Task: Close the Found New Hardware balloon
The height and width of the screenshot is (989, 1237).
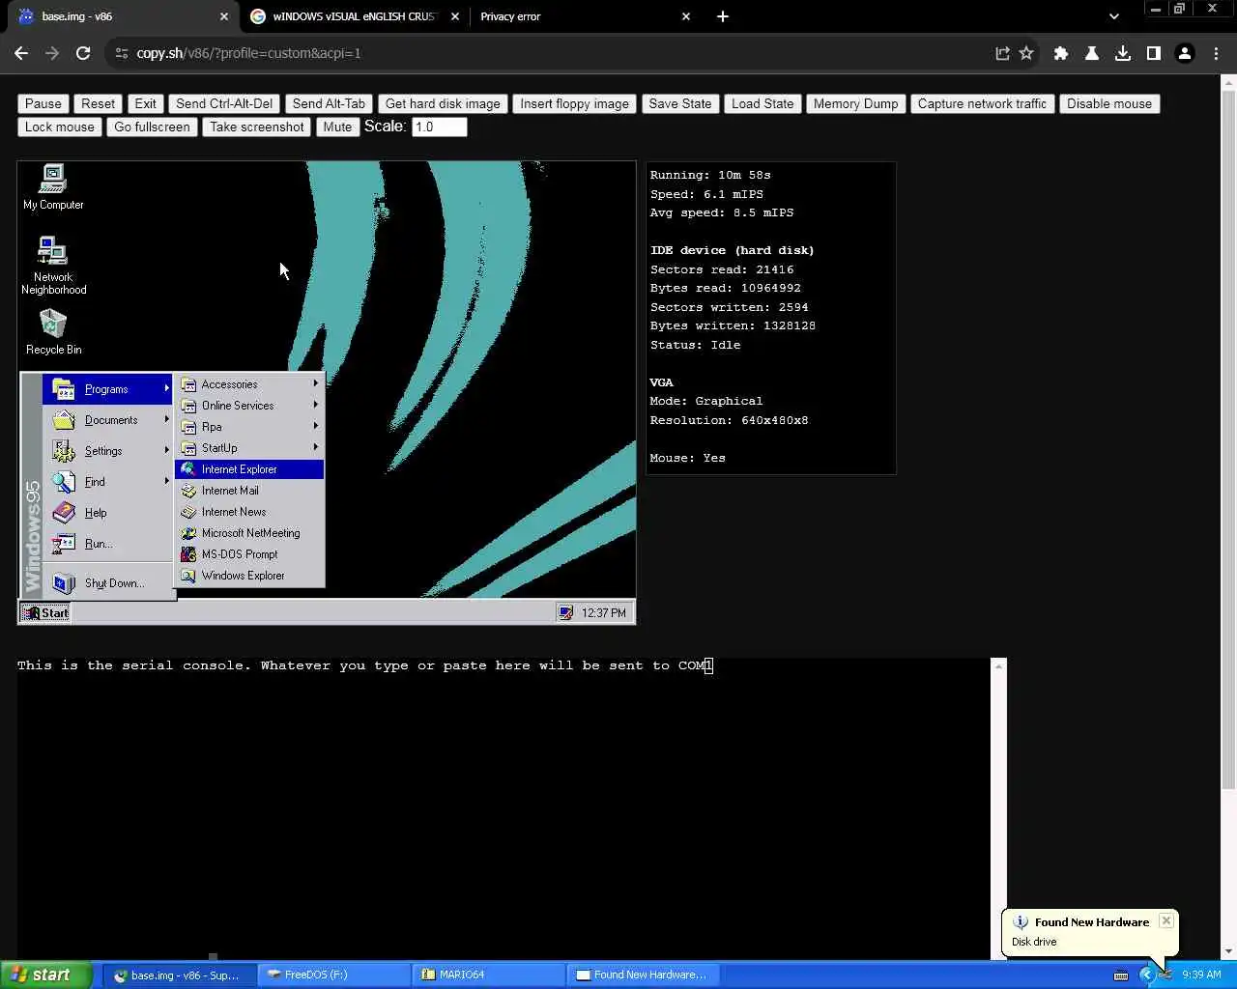Action: click(x=1166, y=920)
